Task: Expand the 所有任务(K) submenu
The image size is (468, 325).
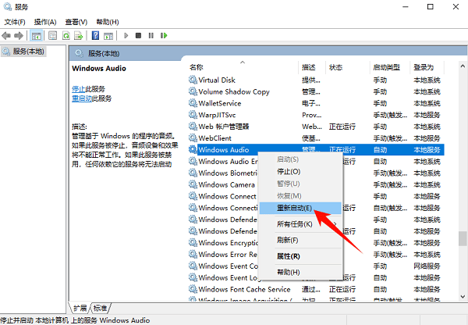Action: (x=295, y=224)
